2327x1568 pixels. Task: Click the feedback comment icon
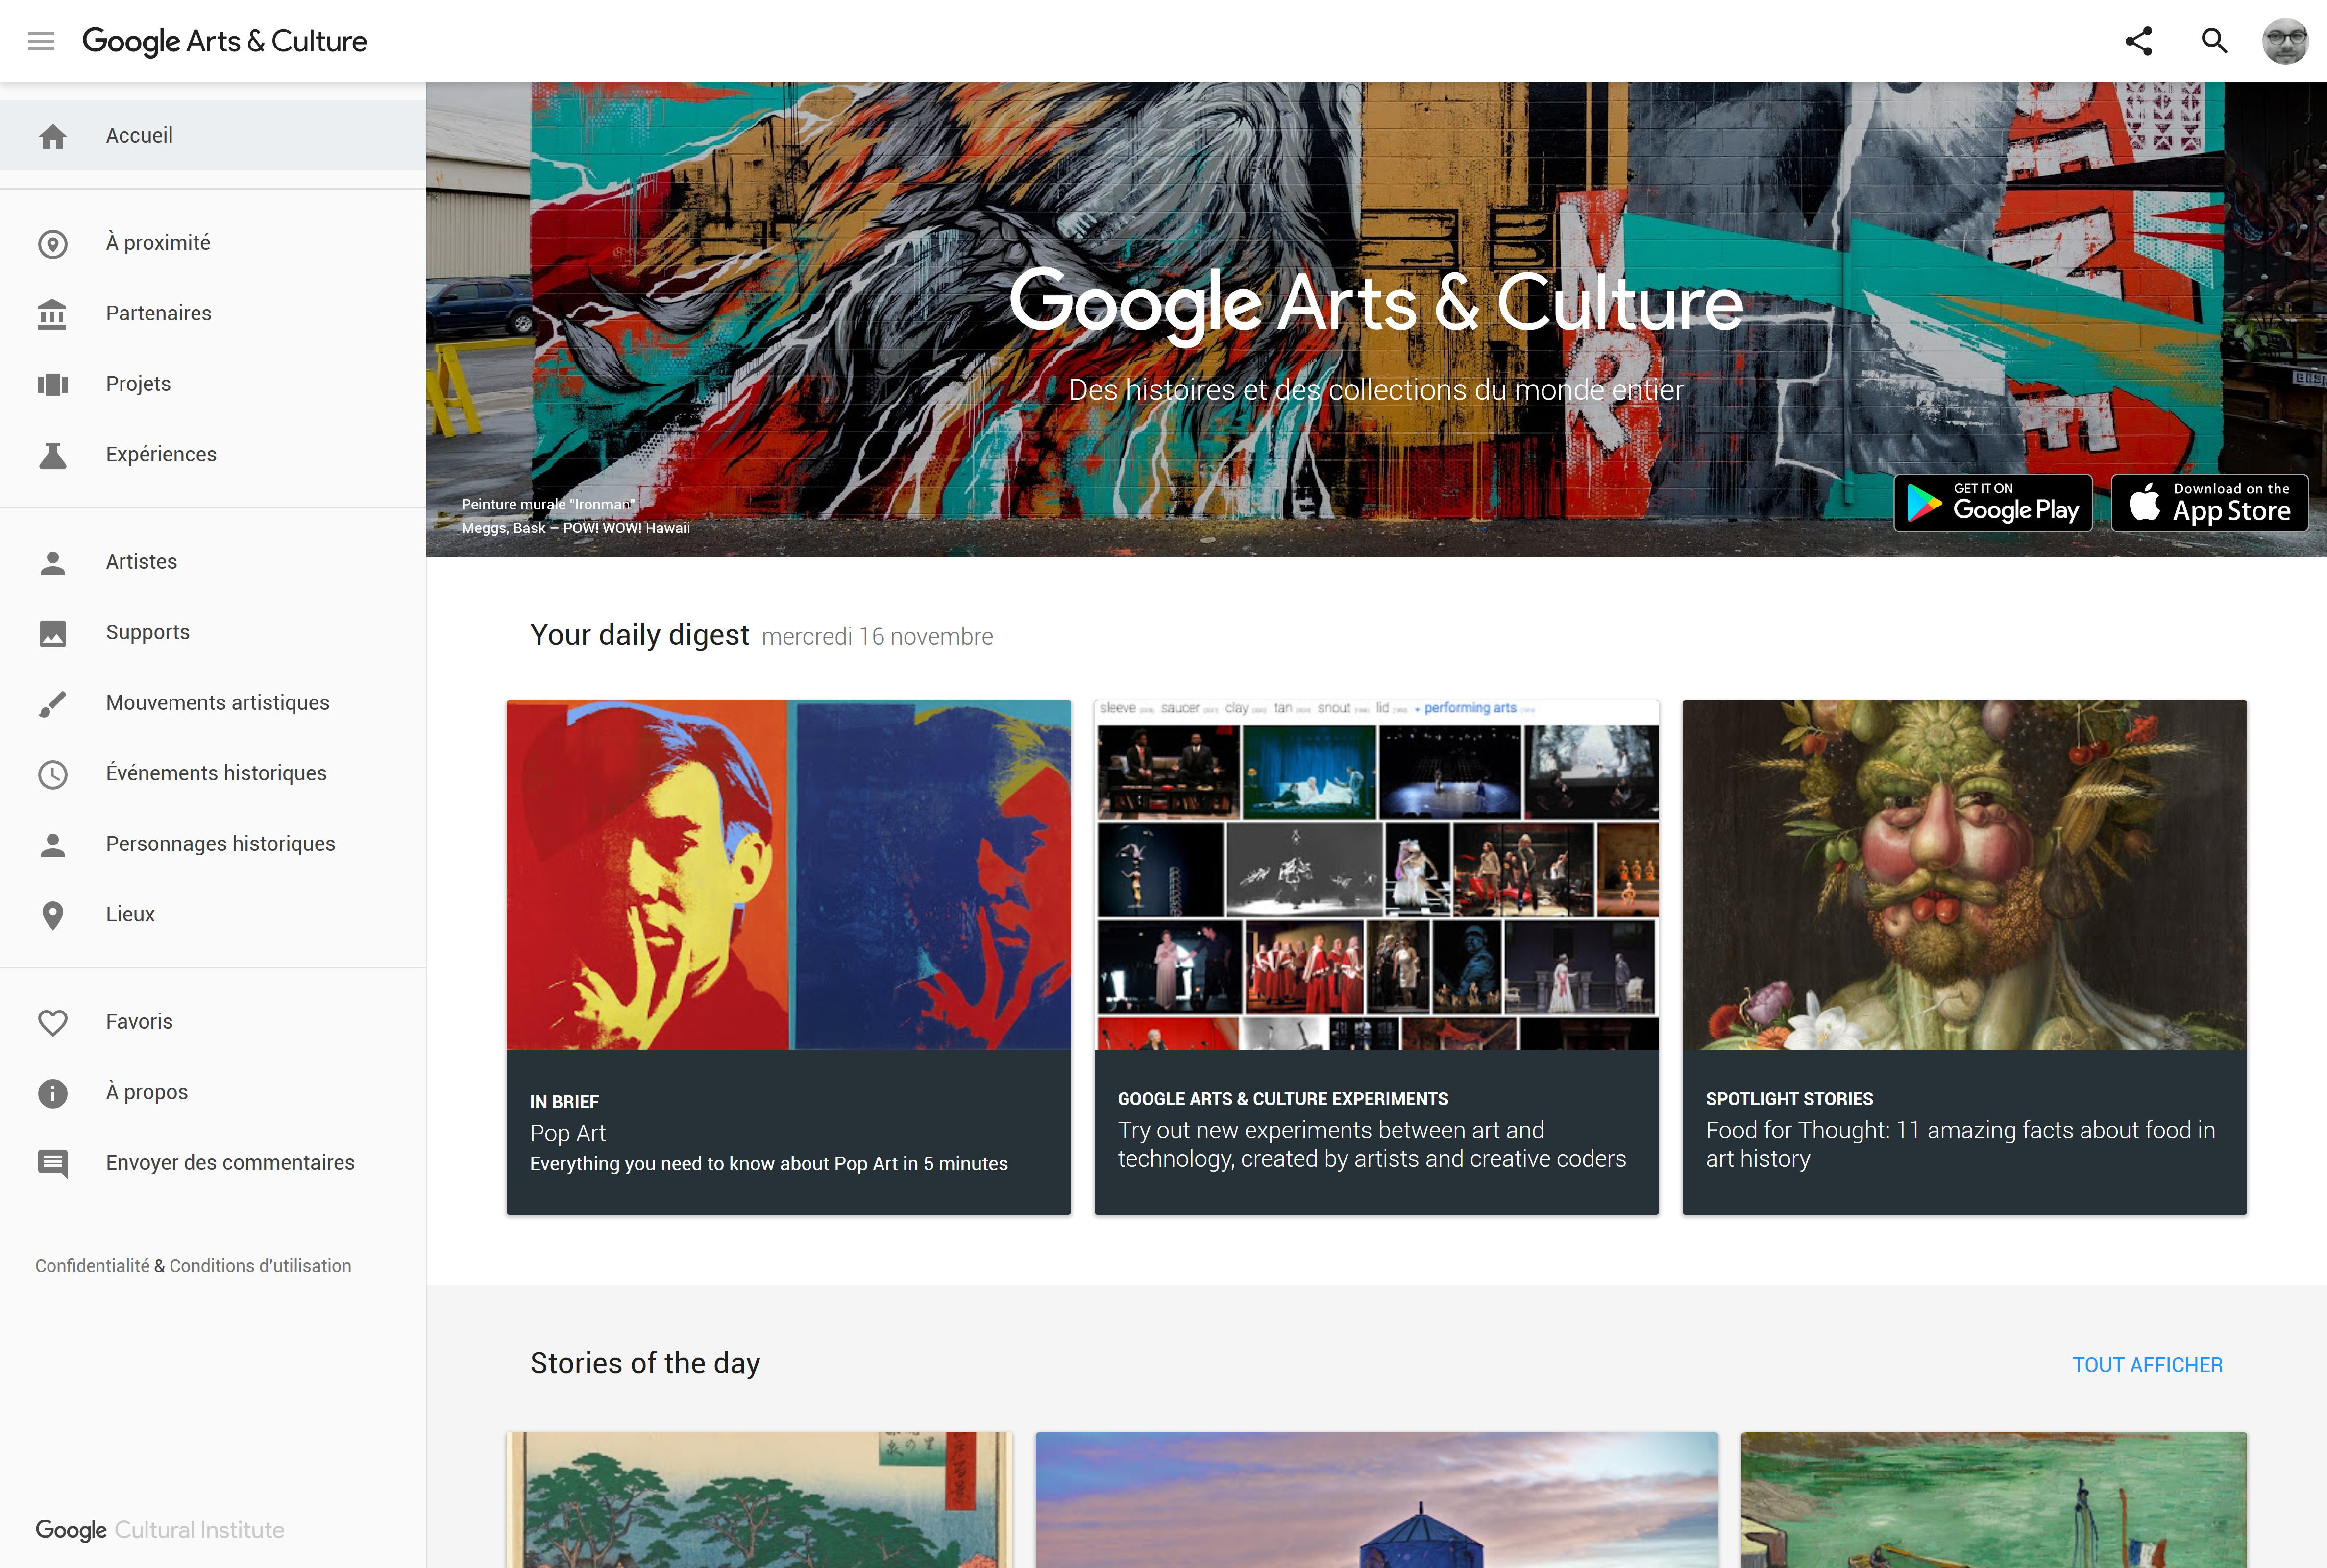pyautogui.click(x=53, y=1164)
